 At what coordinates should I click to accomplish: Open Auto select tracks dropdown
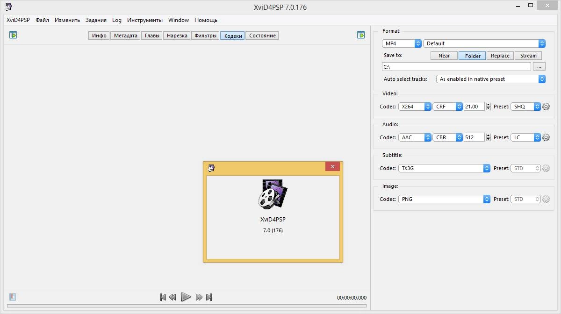491,79
